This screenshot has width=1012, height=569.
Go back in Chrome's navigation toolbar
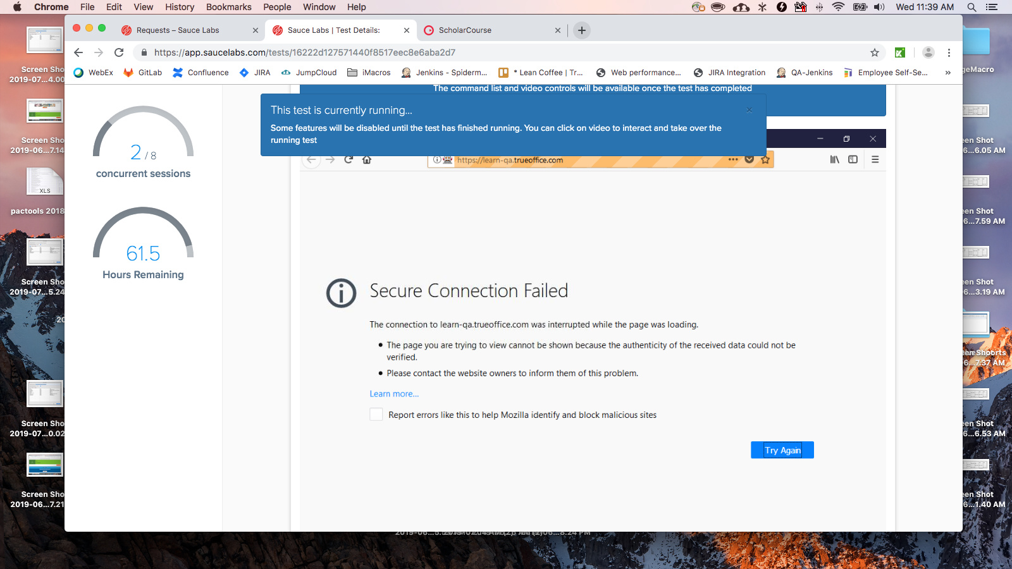click(78, 52)
